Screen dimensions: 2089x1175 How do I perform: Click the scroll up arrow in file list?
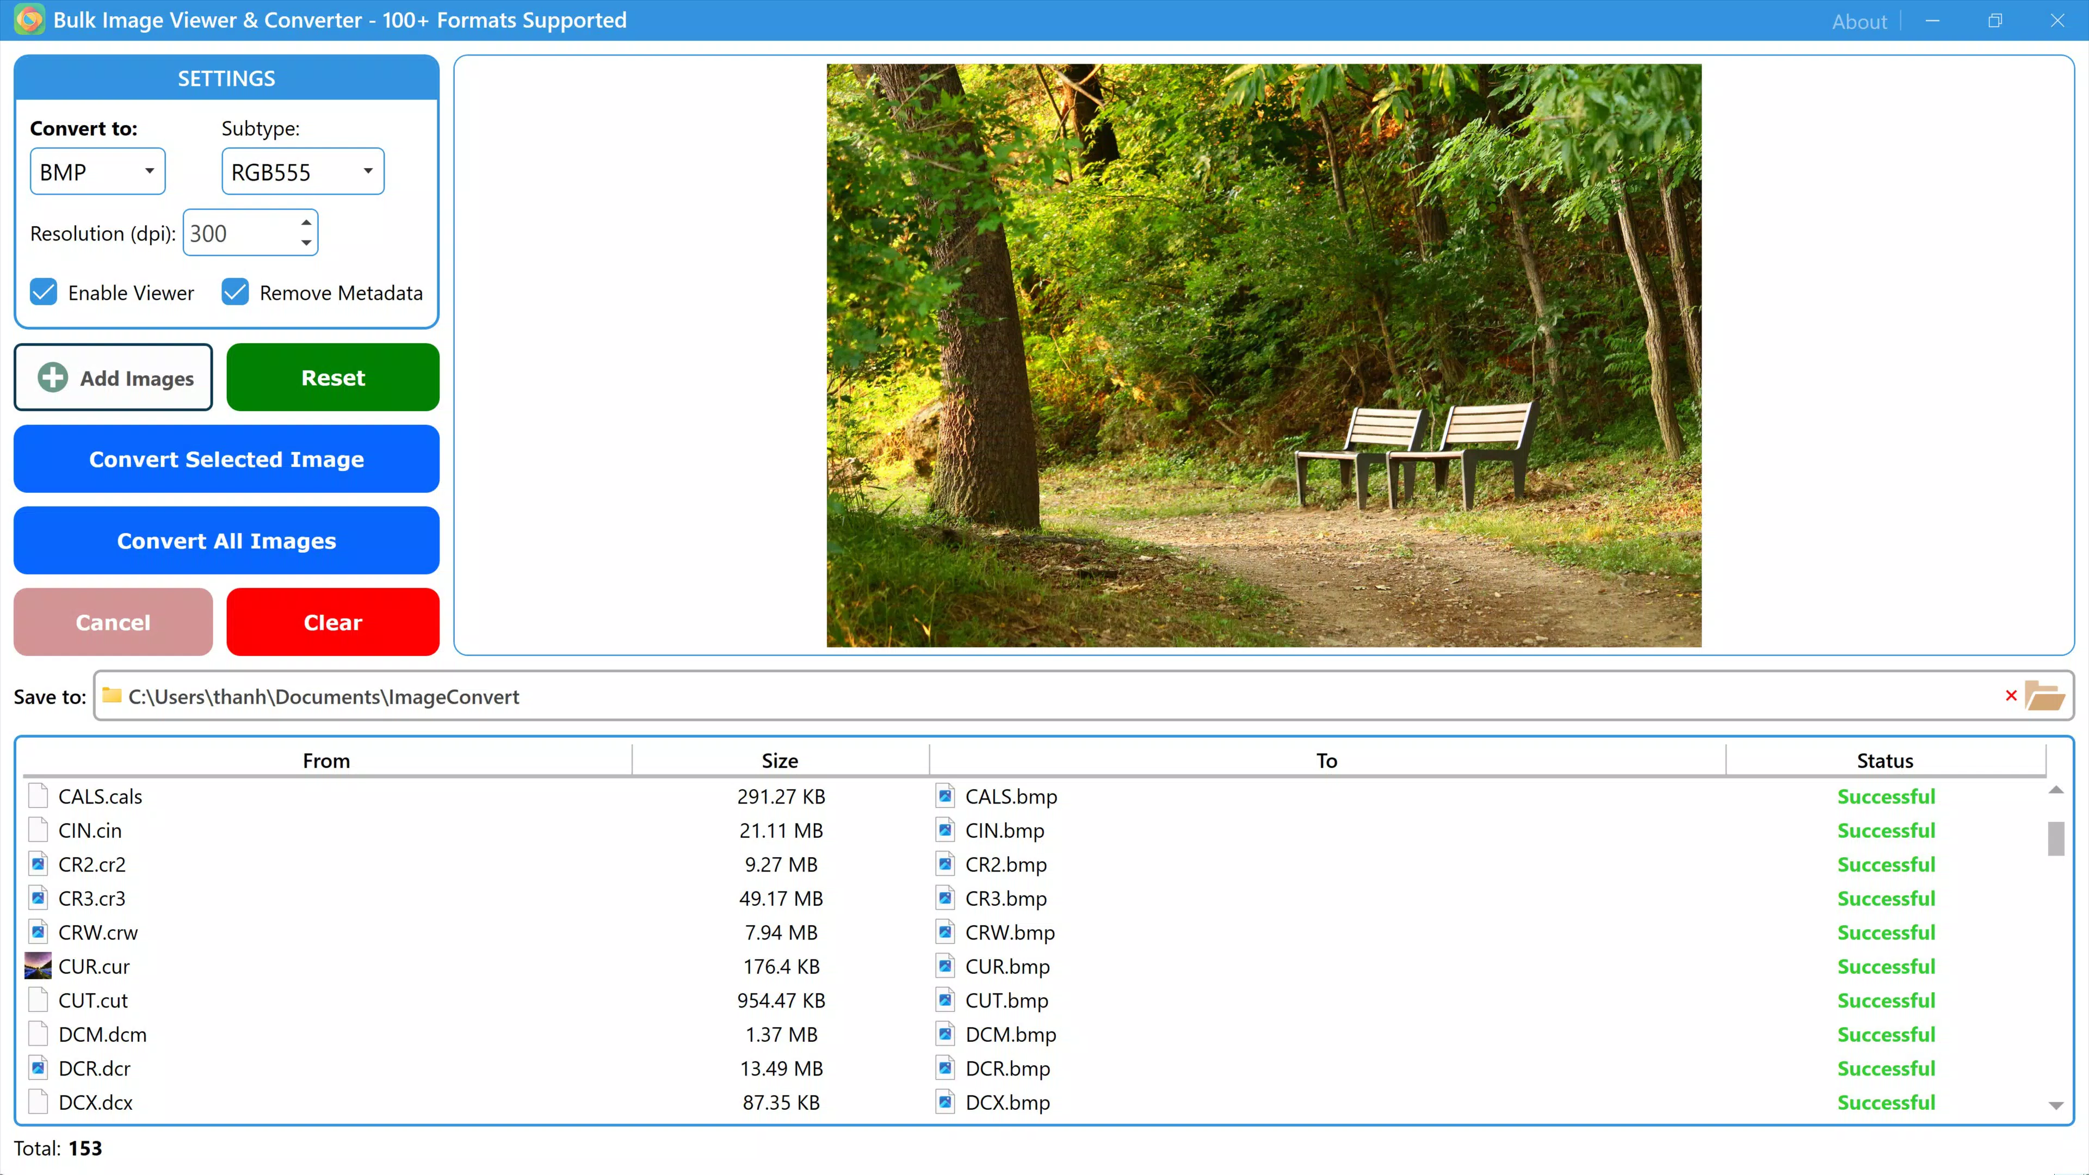tap(2056, 790)
